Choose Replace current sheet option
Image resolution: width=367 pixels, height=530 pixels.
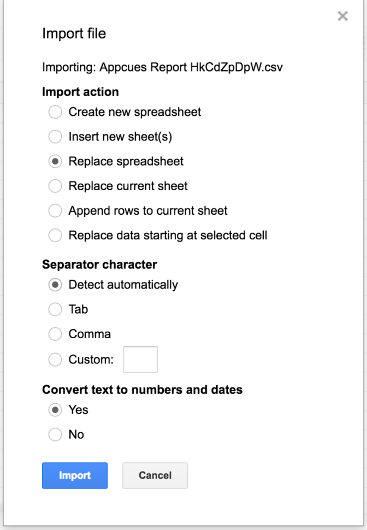click(x=55, y=186)
